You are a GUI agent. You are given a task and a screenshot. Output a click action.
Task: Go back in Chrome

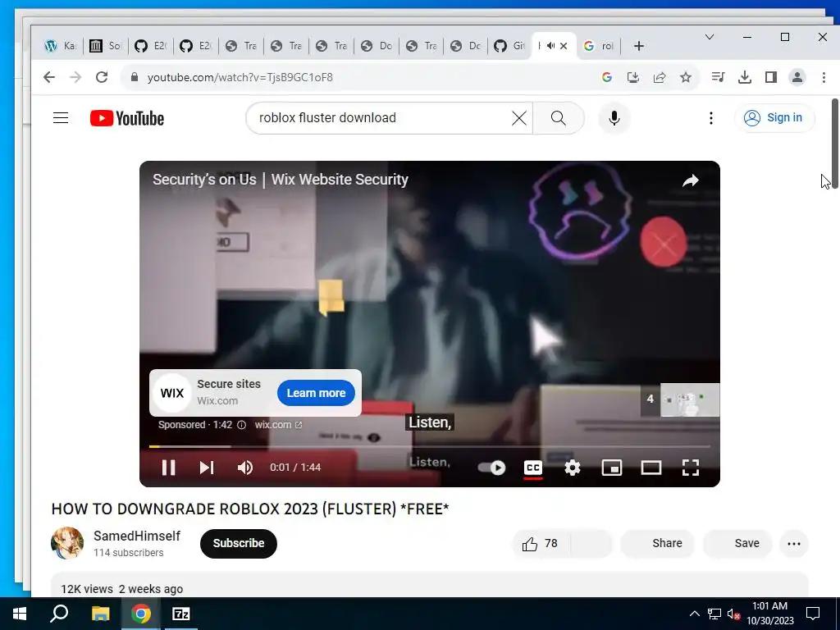49,77
